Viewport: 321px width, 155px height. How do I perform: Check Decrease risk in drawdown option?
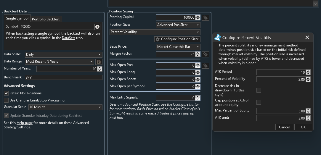point(259,90)
